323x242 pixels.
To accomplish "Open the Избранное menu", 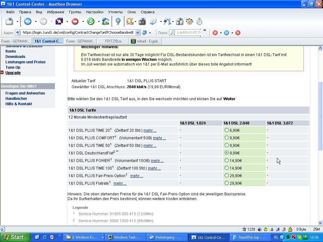I will [56, 12].
